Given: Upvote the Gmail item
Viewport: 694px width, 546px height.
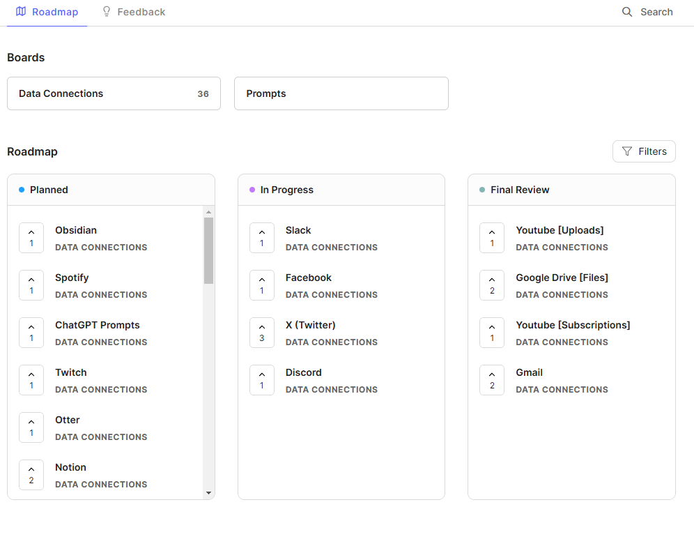Looking at the screenshot, I should pyautogui.click(x=492, y=380).
